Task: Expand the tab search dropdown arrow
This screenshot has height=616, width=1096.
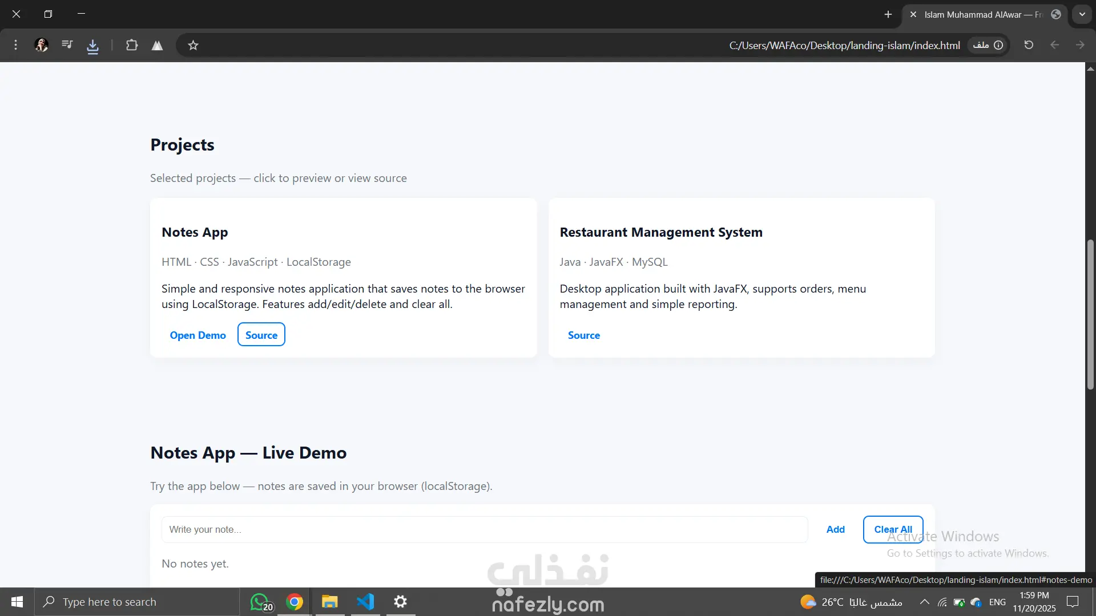Action: tap(1082, 14)
